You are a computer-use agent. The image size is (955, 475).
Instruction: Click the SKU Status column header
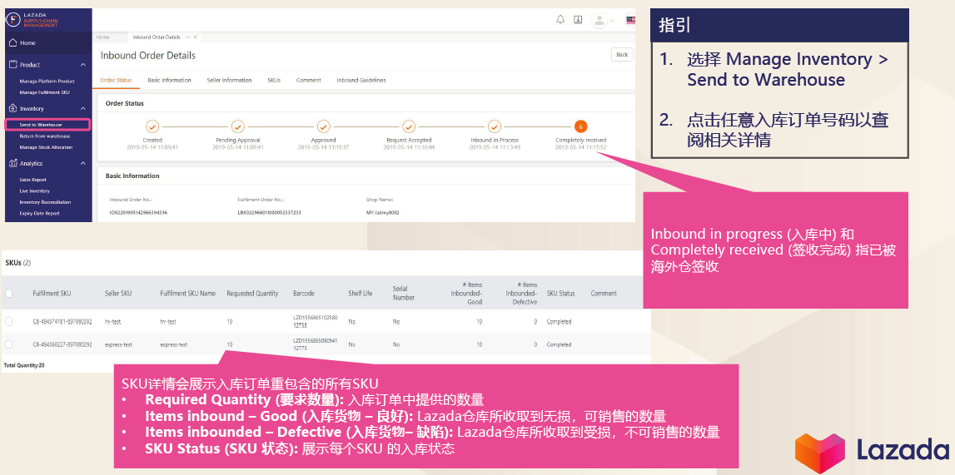(x=560, y=293)
